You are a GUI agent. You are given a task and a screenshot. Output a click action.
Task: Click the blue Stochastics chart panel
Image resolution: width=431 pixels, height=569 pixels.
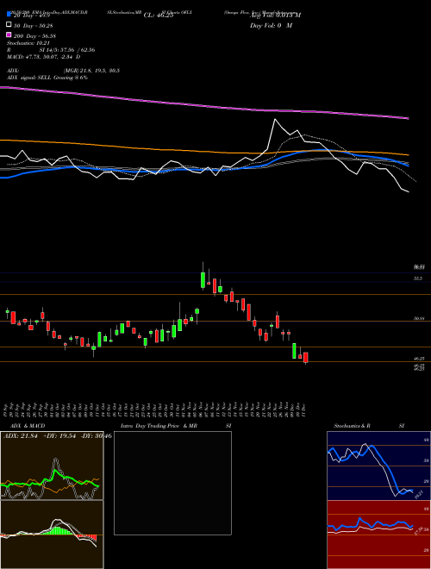coord(378,466)
